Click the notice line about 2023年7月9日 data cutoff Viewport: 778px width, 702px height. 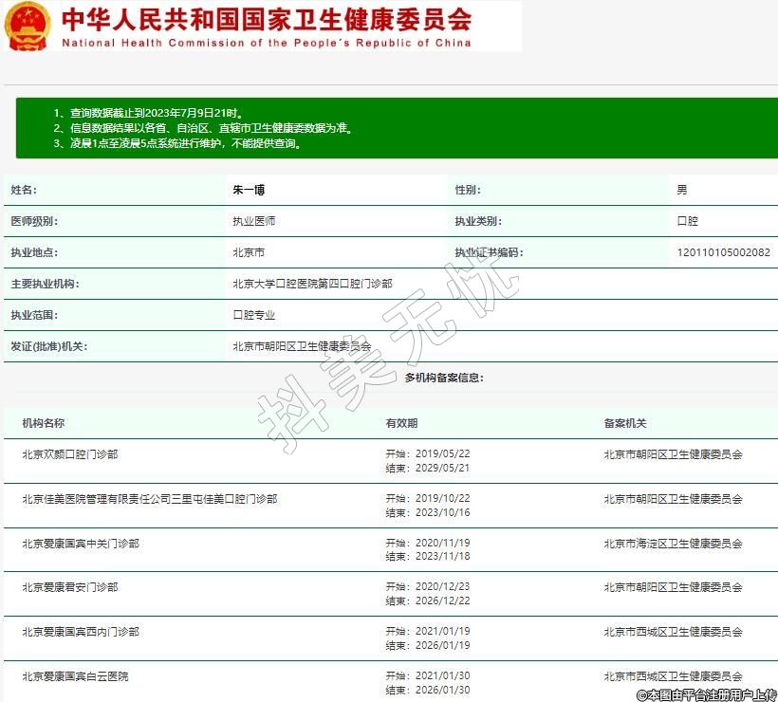tap(149, 112)
